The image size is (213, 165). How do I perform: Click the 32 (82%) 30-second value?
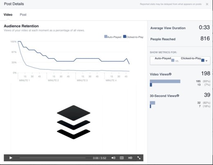pyautogui.click(x=204, y=103)
